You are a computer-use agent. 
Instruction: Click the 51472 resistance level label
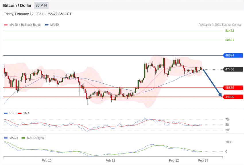click(x=230, y=31)
